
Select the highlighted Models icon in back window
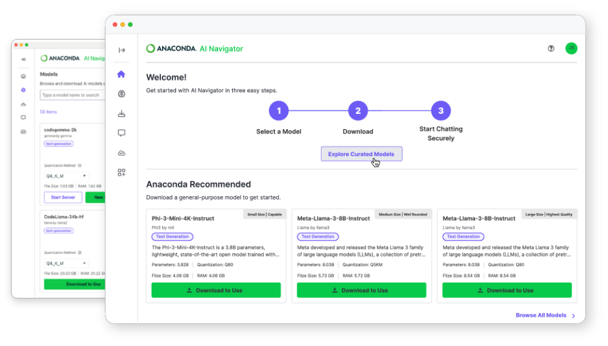pyautogui.click(x=23, y=90)
